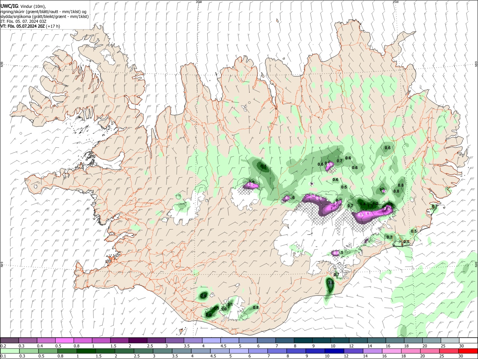The width and height of the screenshot is (478, 359).
Task: Click the 1.4 precipitation value label
Action: pyautogui.click(x=363, y=204)
